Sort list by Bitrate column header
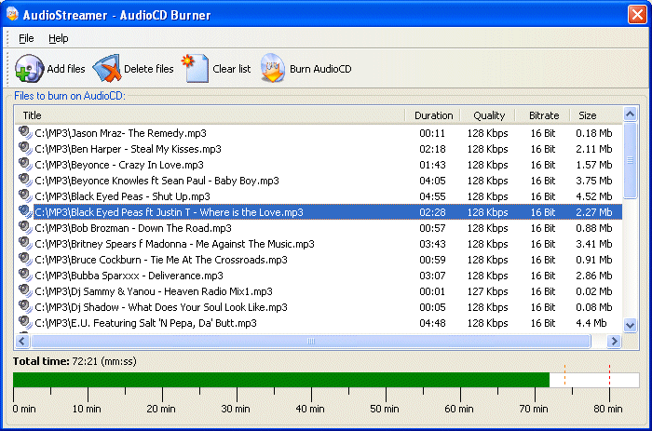The height and width of the screenshot is (431, 652). (543, 115)
